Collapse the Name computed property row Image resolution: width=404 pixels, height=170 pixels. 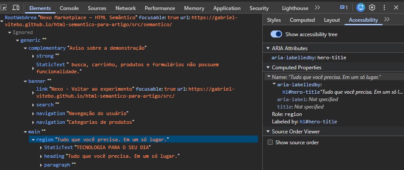click(269, 77)
